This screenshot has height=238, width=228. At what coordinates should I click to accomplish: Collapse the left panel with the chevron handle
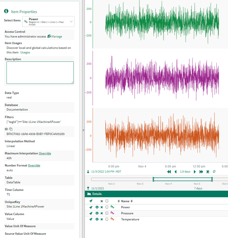tap(84, 130)
